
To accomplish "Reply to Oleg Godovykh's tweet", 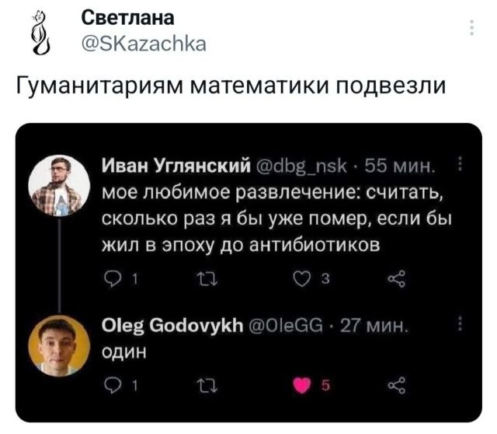I will click(x=110, y=385).
